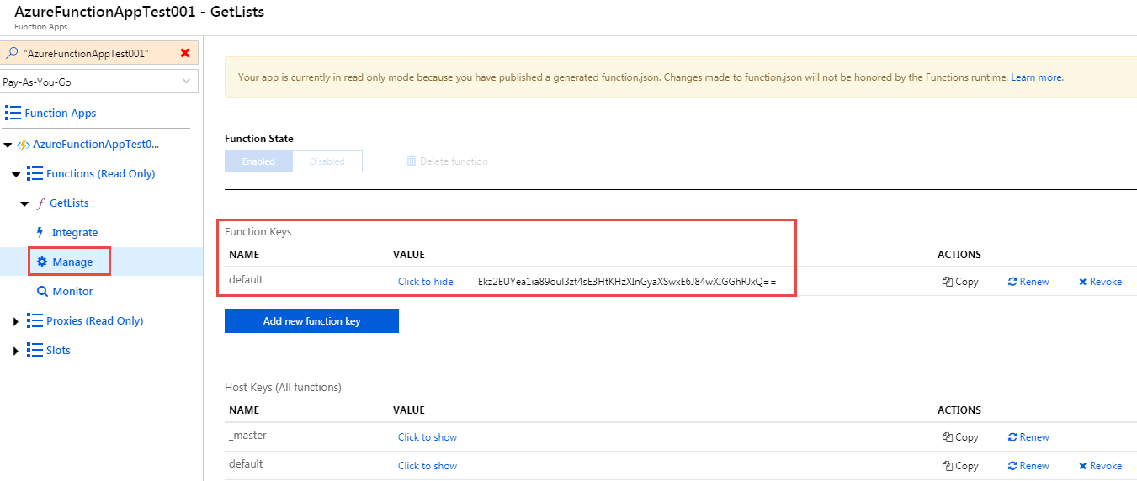1137x481 pixels.
Task: Clear the search with red X icon
Action: (x=185, y=53)
